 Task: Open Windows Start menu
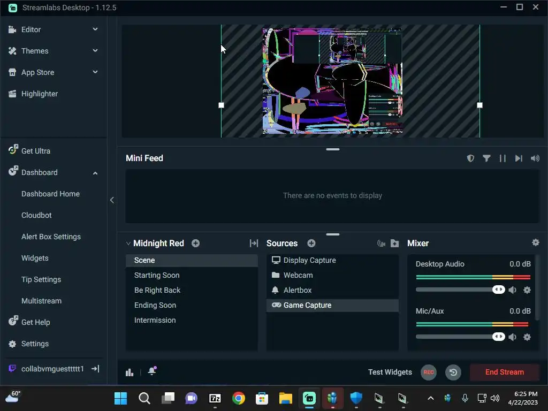pos(120,398)
